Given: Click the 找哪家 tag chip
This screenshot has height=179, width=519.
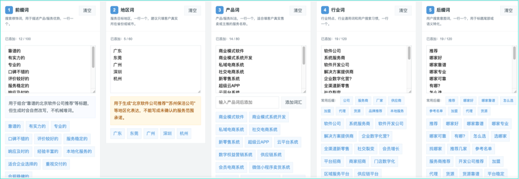Looking at the screenshot, I should point(435,149).
